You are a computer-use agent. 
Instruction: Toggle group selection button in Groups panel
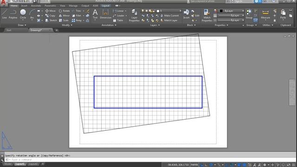pos(255,20)
